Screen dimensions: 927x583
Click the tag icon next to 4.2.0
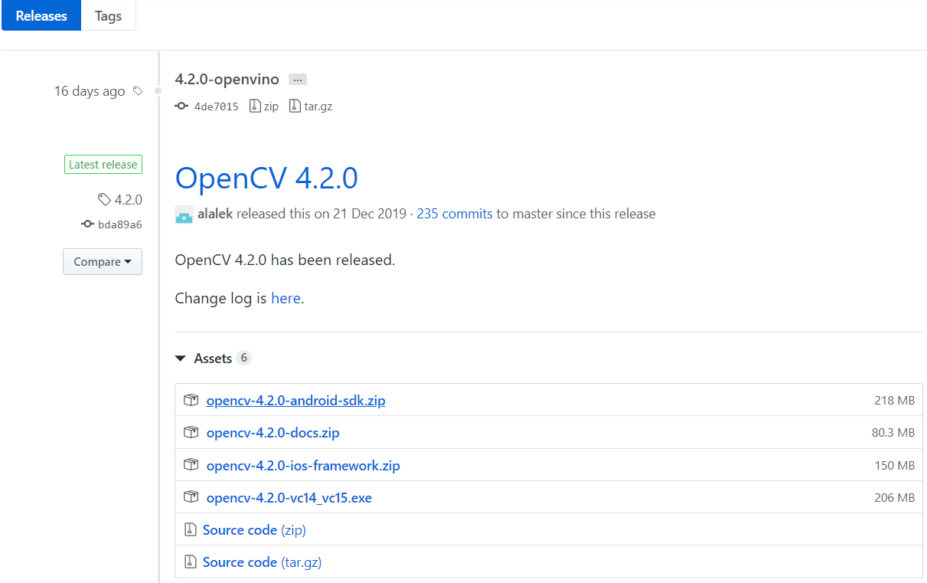point(105,200)
